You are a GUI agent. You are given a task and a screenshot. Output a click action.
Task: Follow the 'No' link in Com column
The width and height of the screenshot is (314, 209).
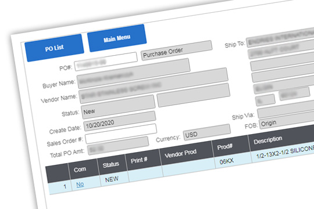point(80,184)
